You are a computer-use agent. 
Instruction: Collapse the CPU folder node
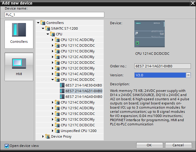(x=48, y=34)
